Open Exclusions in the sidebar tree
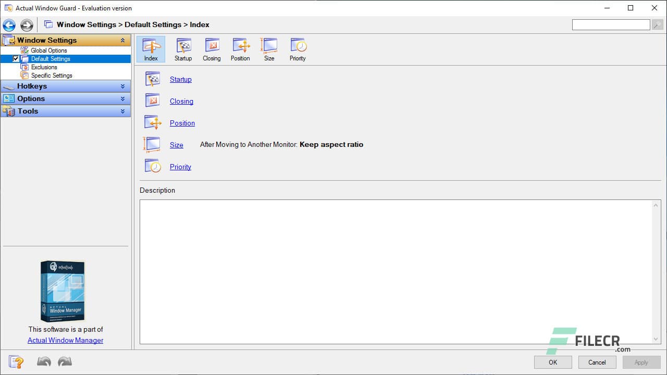Image resolution: width=667 pixels, height=375 pixels. [44, 67]
